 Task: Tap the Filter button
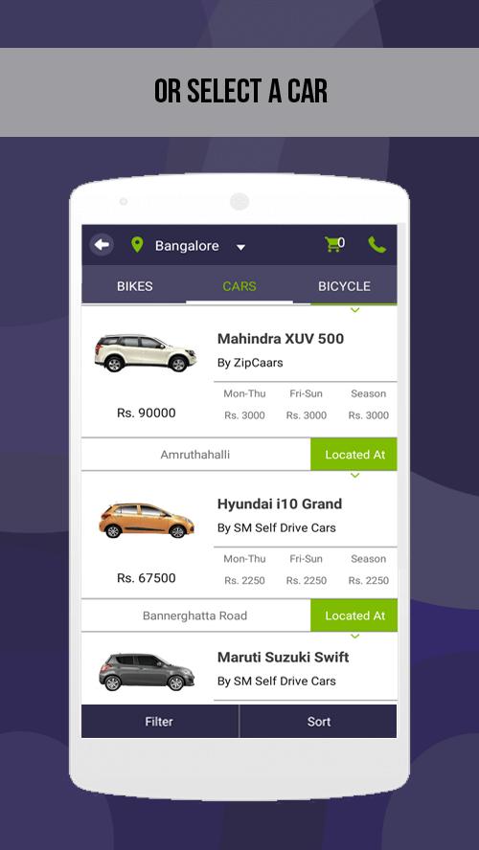pos(159,722)
